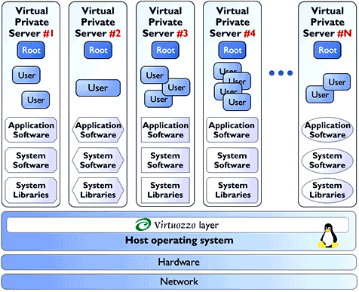359x292 pixels.
Task: Click System Libraries in Server #3
Action: (165, 190)
